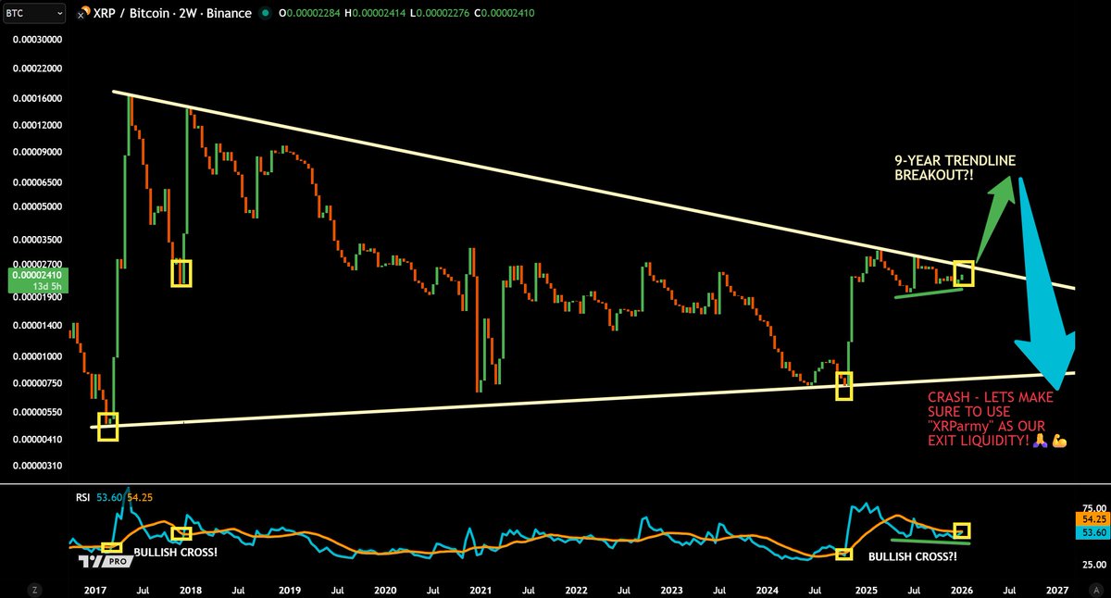Select the red "CRASH" exit liquidity note
Image resolution: width=1111 pixels, height=598 pixels.
996,418
